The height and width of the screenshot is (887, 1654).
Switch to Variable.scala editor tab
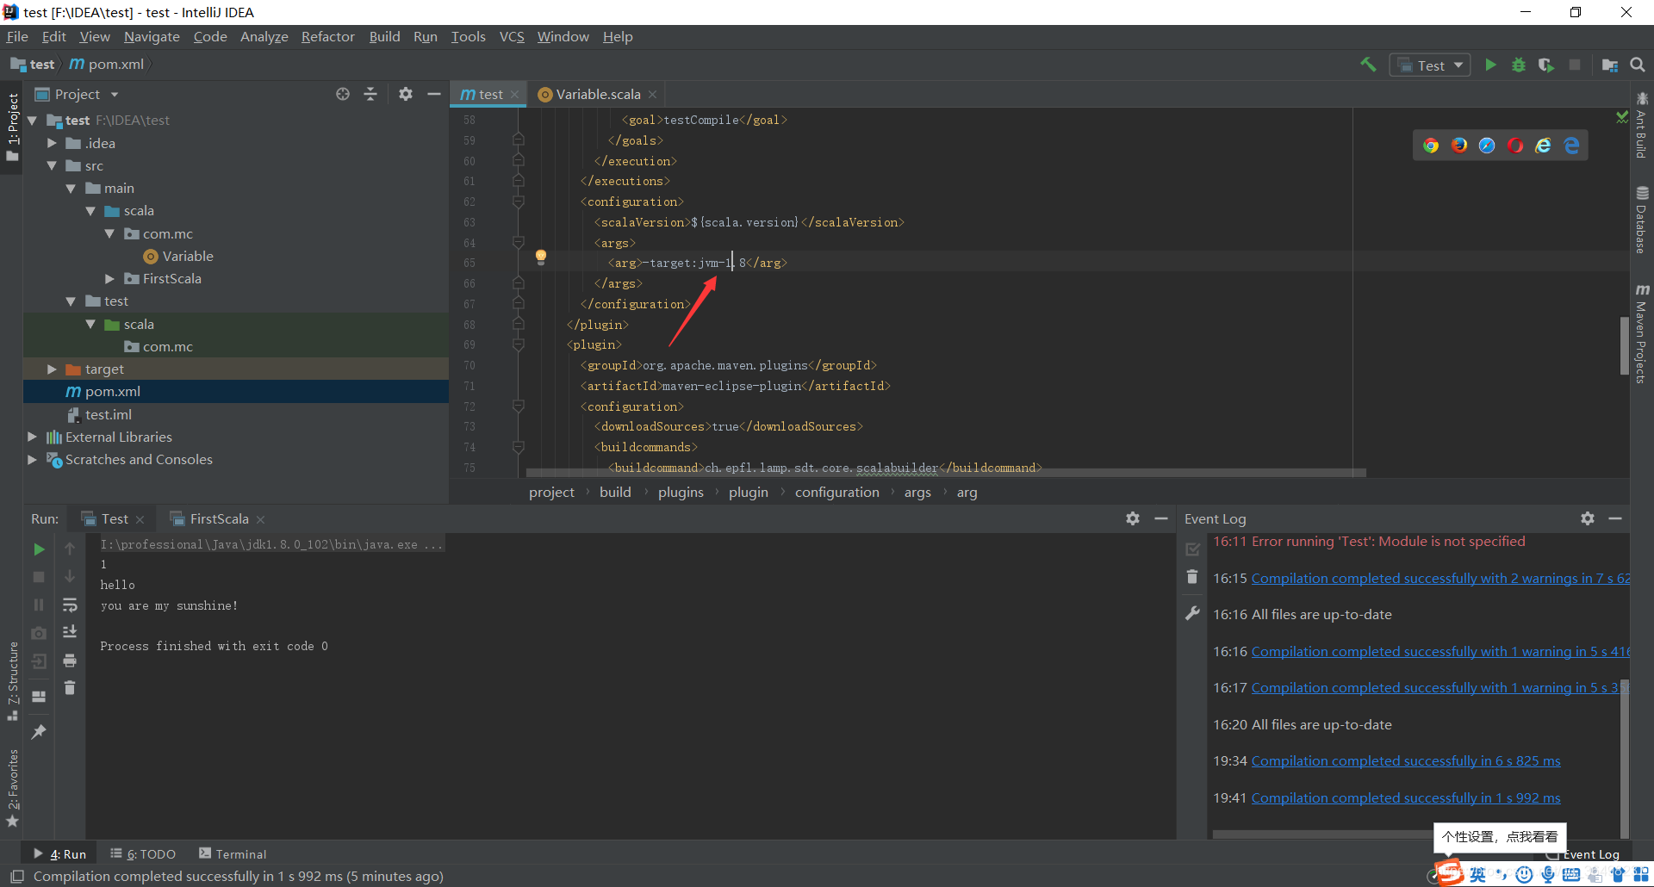click(x=598, y=94)
